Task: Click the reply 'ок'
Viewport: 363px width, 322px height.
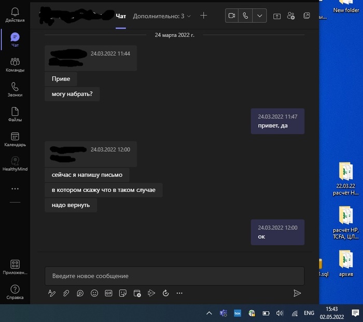Action: click(x=277, y=232)
